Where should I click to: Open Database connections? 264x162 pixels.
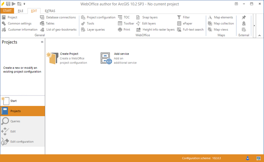point(58,17)
